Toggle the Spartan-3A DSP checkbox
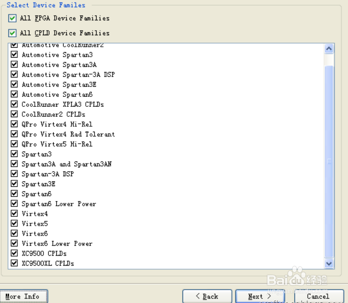This screenshot has height=303, width=348. tap(14, 173)
